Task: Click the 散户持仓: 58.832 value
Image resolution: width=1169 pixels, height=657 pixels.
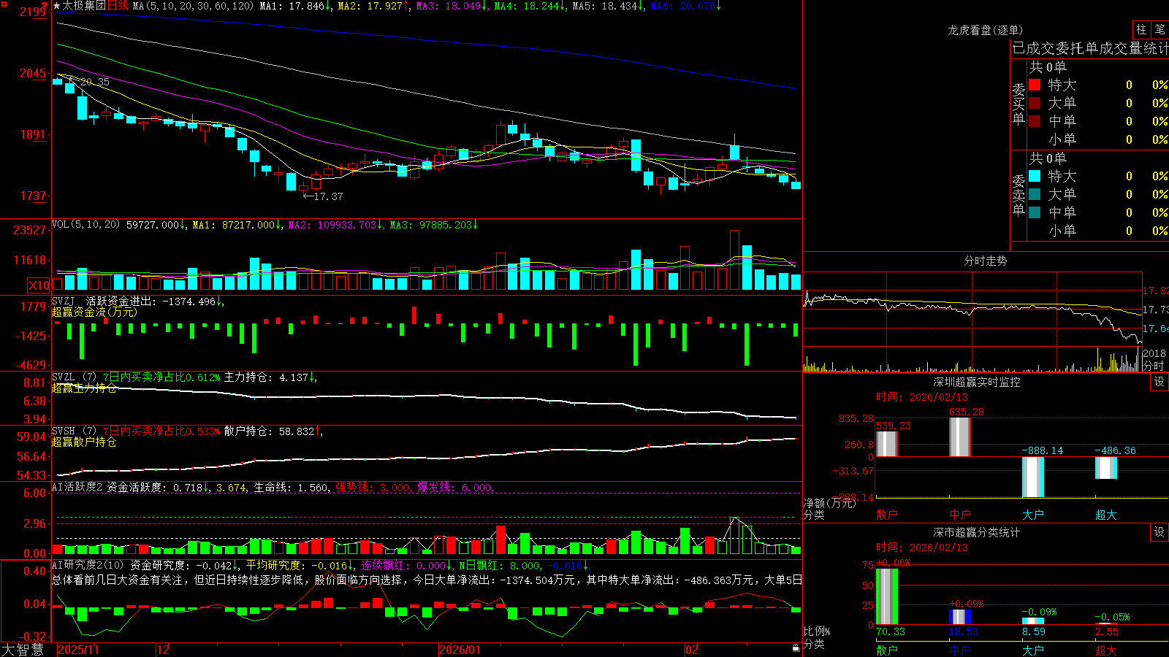Action: 270,431
